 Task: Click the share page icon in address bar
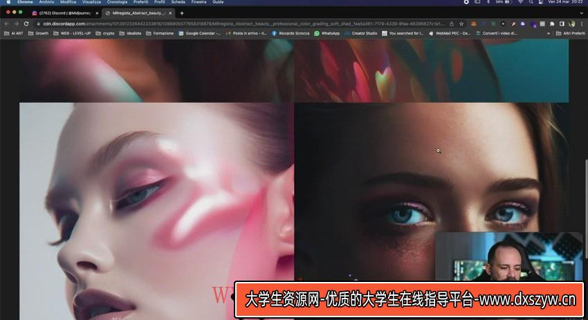pyautogui.click(x=452, y=23)
